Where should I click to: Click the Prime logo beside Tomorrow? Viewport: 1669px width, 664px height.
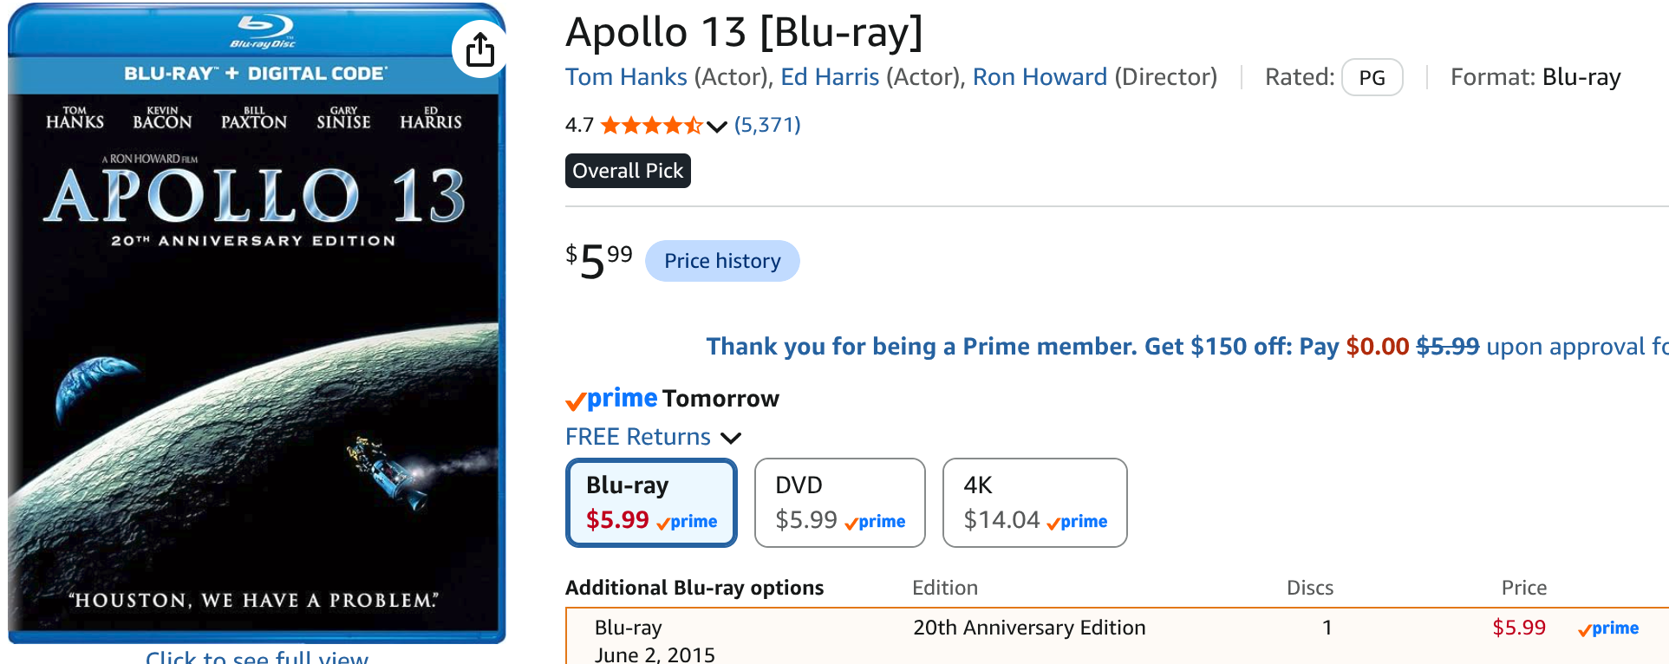coord(611,399)
